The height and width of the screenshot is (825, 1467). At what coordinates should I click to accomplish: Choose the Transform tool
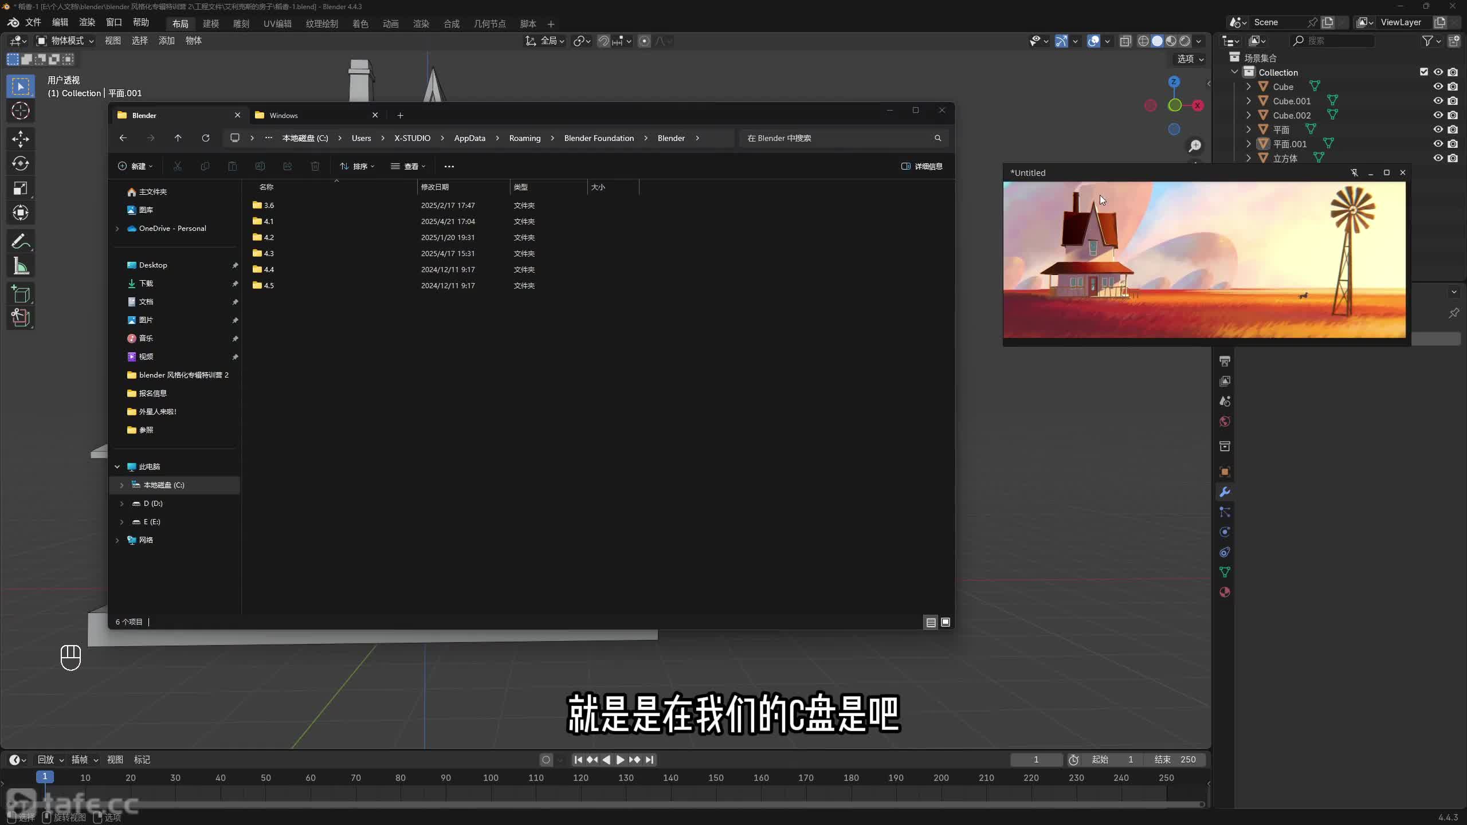click(21, 213)
